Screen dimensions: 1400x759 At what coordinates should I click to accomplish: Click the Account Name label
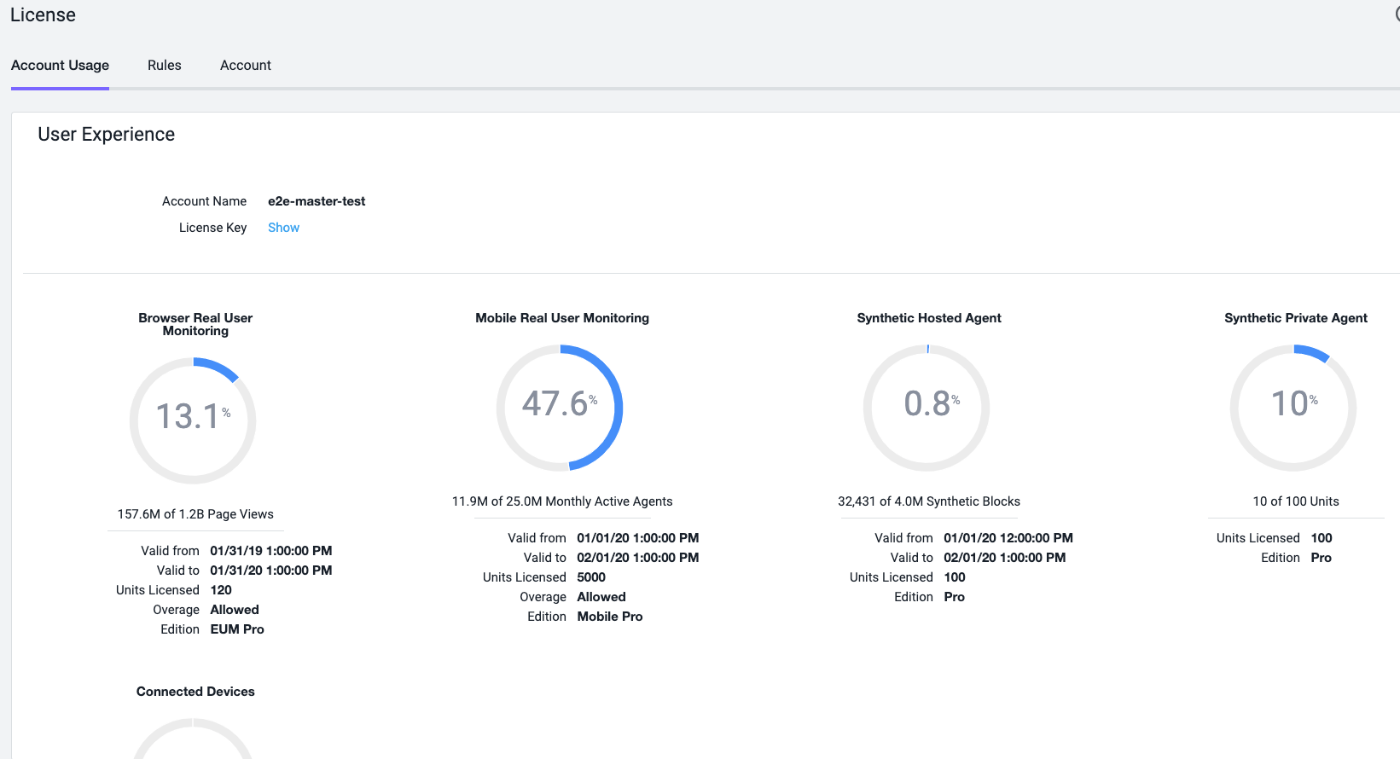(x=204, y=201)
